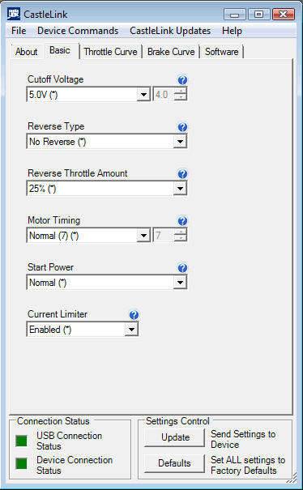Screen dimensions: 303x490
Task: Switch to the Throttle Curve tab
Action: point(111,52)
